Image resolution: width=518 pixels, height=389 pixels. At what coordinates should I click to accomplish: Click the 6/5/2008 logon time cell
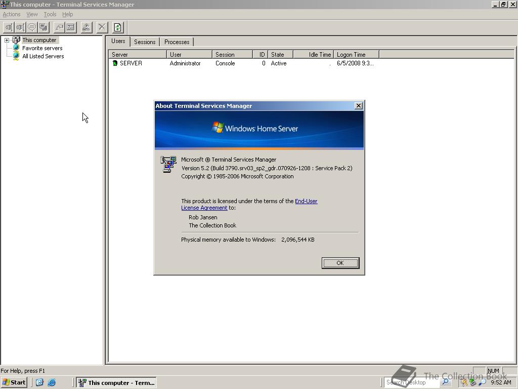[355, 63]
